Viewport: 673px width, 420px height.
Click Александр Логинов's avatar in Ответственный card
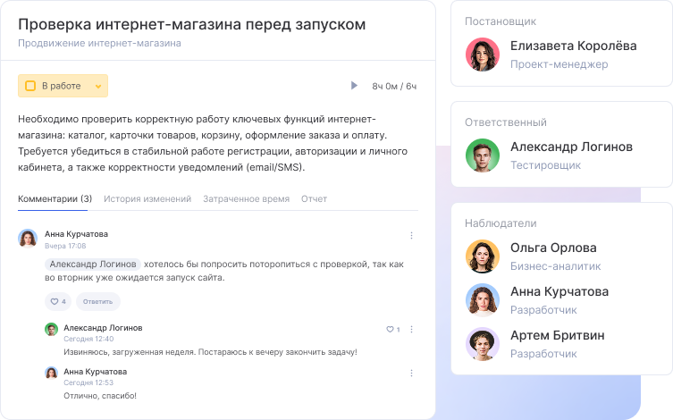(483, 155)
